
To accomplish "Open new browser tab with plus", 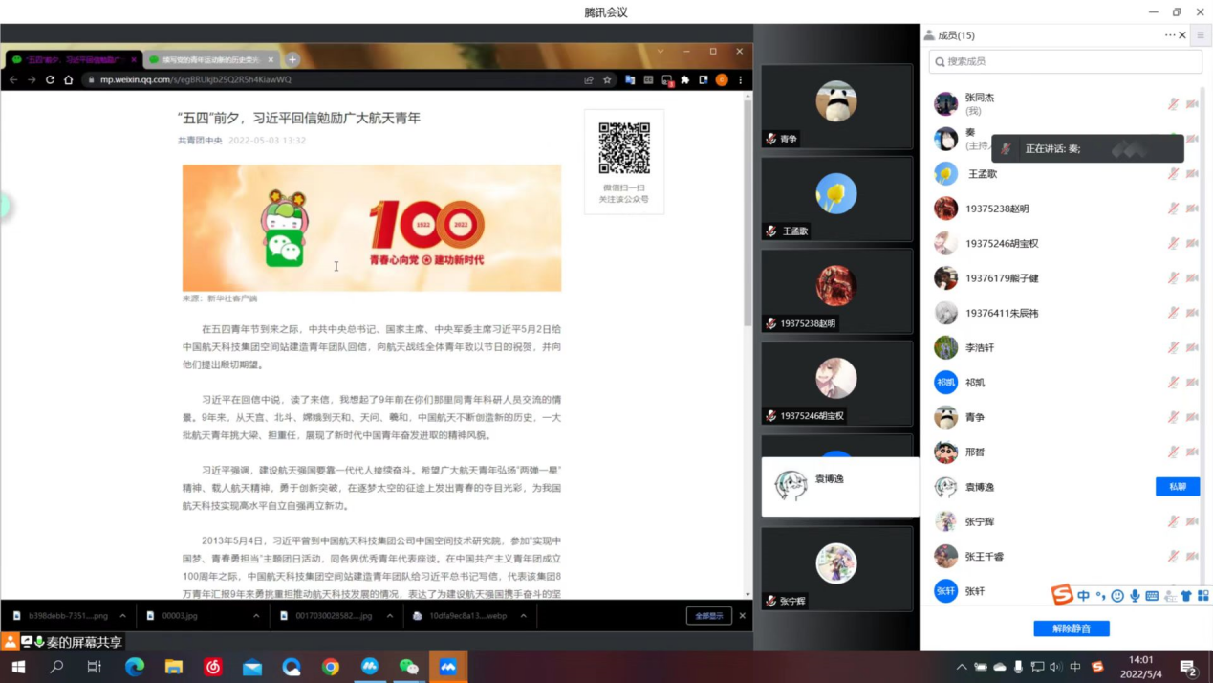I will pos(292,59).
